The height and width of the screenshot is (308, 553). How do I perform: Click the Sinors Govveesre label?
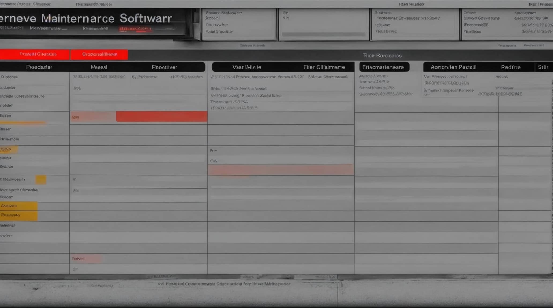coord(482,18)
